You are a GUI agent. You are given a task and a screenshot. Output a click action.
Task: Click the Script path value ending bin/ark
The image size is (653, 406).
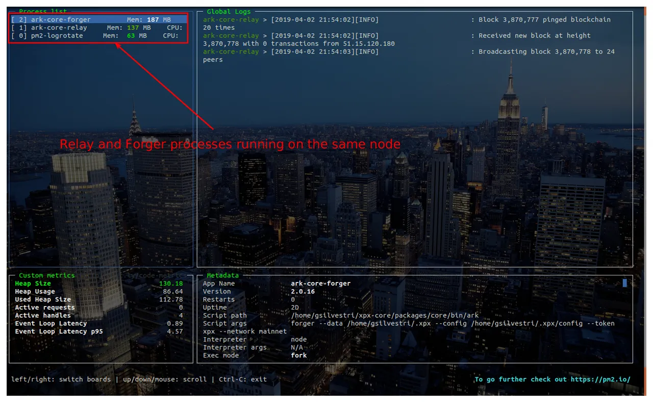click(x=385, y=315)
